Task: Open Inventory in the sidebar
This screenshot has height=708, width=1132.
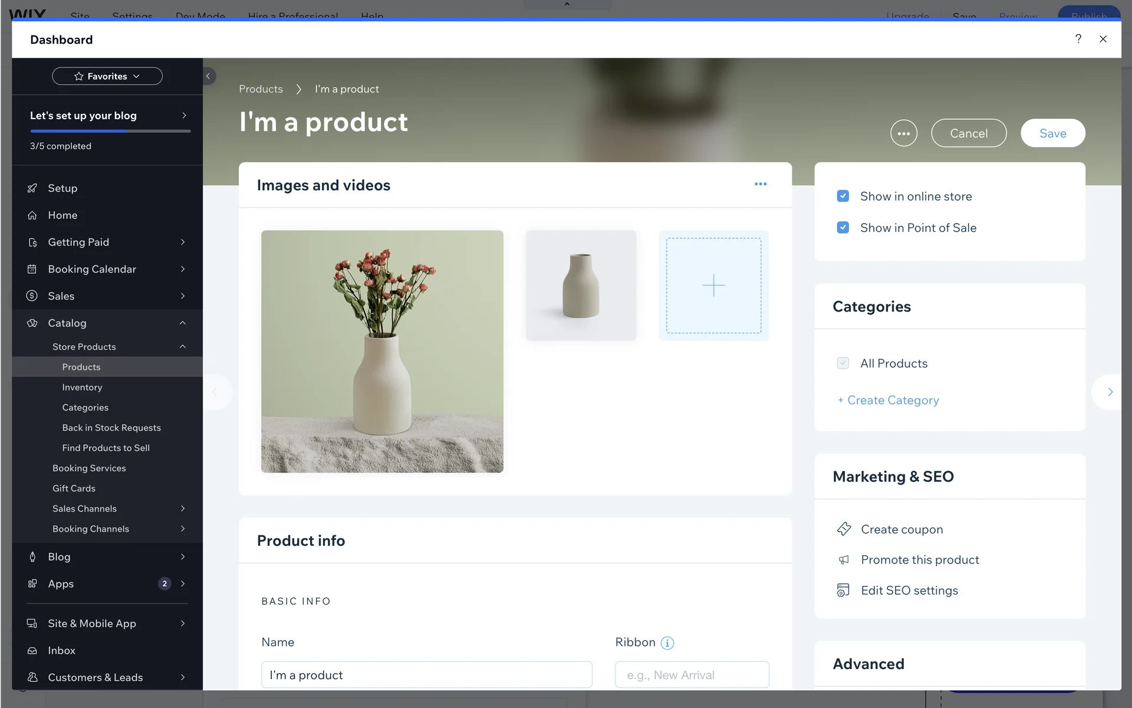Action: point(82,387)
